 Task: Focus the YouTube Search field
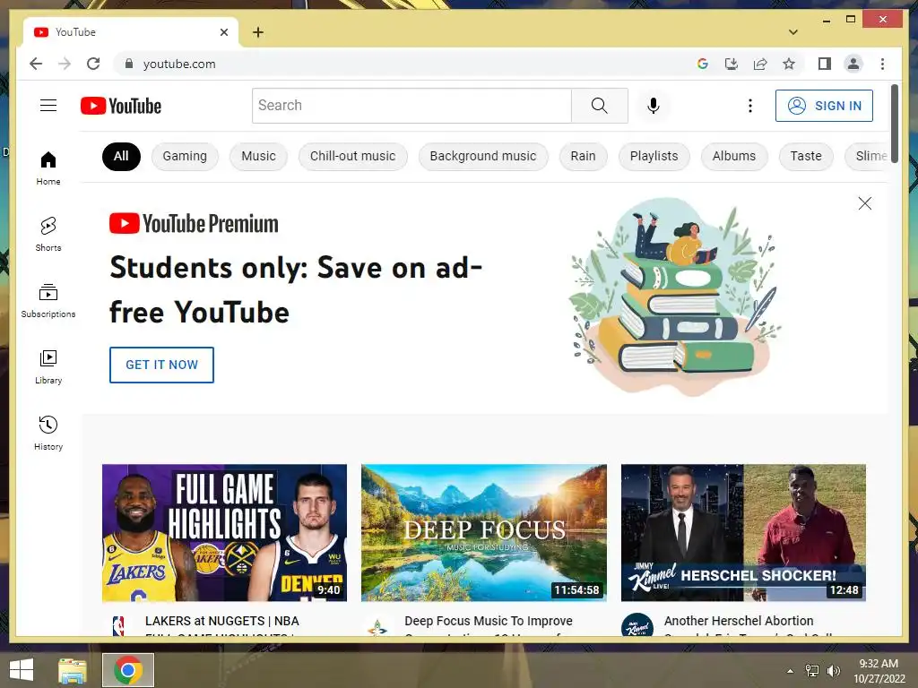click(411, 106)
